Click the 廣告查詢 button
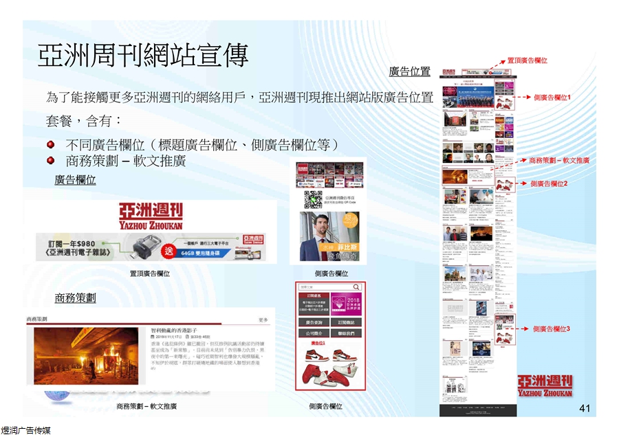 [x=314, y=323]
